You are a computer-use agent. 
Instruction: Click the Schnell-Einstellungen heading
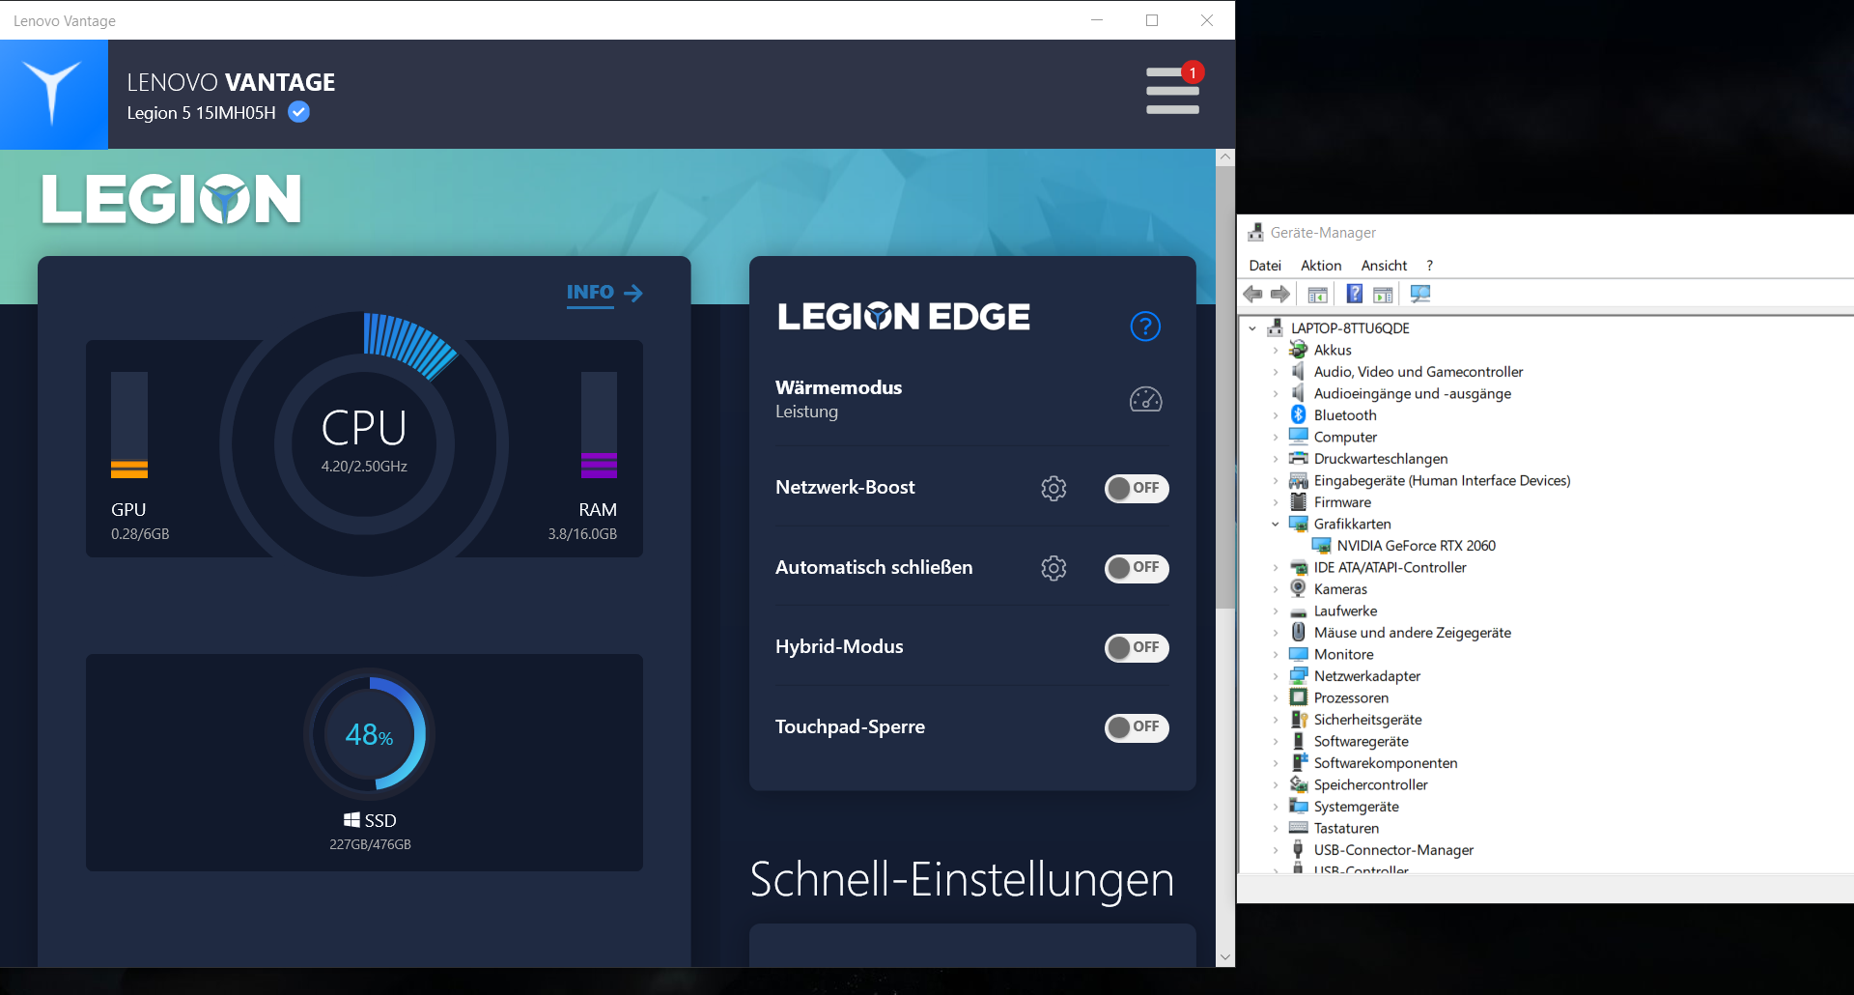[962, 879]
